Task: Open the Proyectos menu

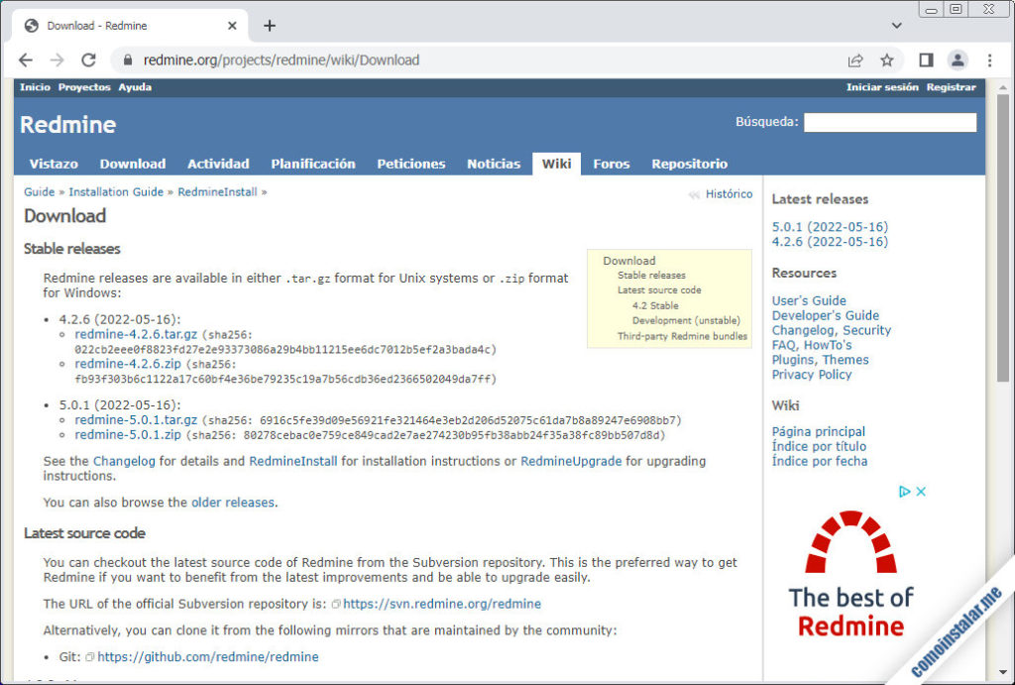Action: [84, 87]
